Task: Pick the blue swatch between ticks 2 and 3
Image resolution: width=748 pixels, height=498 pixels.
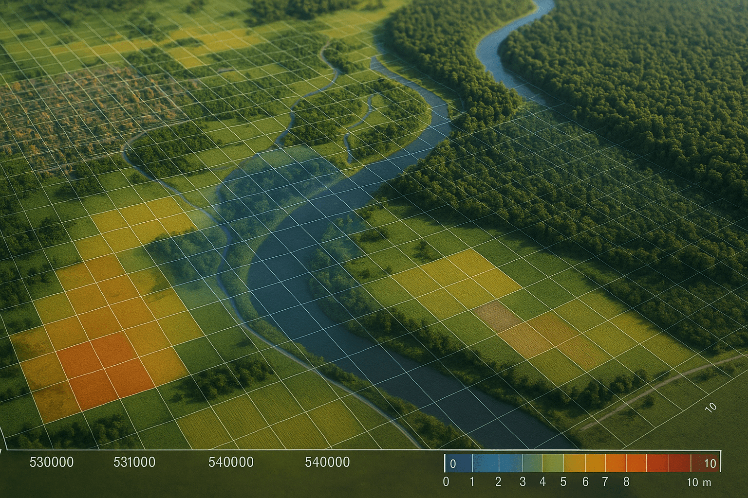Action: click(x=511, y=463)
